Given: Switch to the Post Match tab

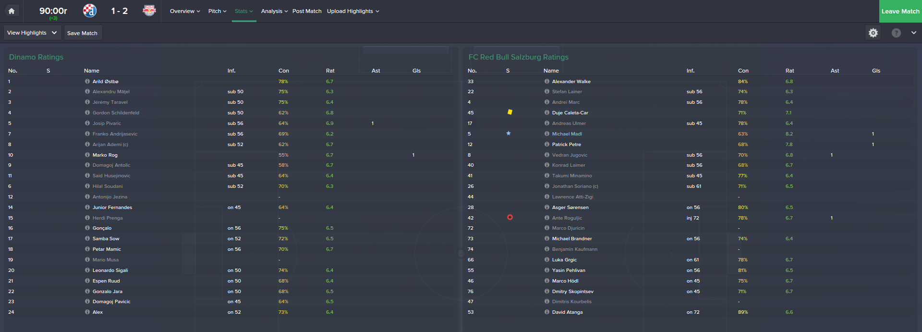Looking at the screenshot, I should click(x=307, y=11).
